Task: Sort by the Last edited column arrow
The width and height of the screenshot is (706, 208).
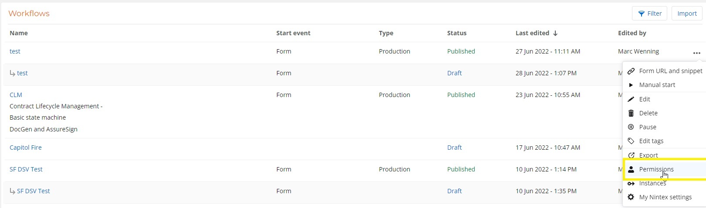Action: tap(555, 33)
